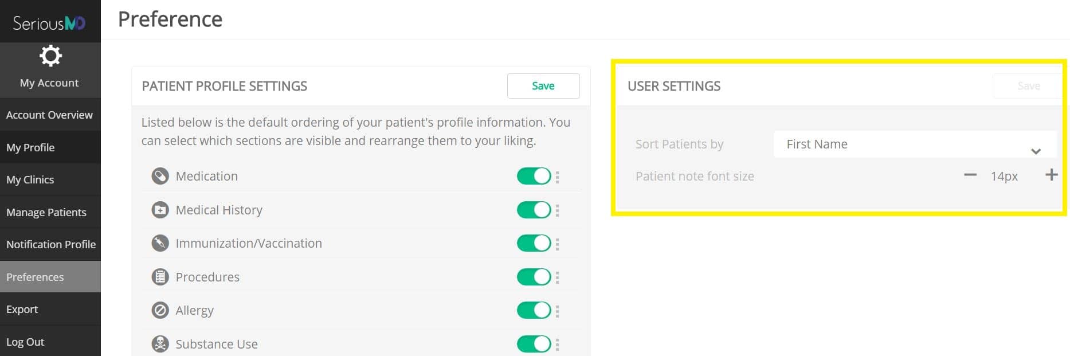
Task: Open the Sort Patients by dropdown
Action: coord(915,144)
